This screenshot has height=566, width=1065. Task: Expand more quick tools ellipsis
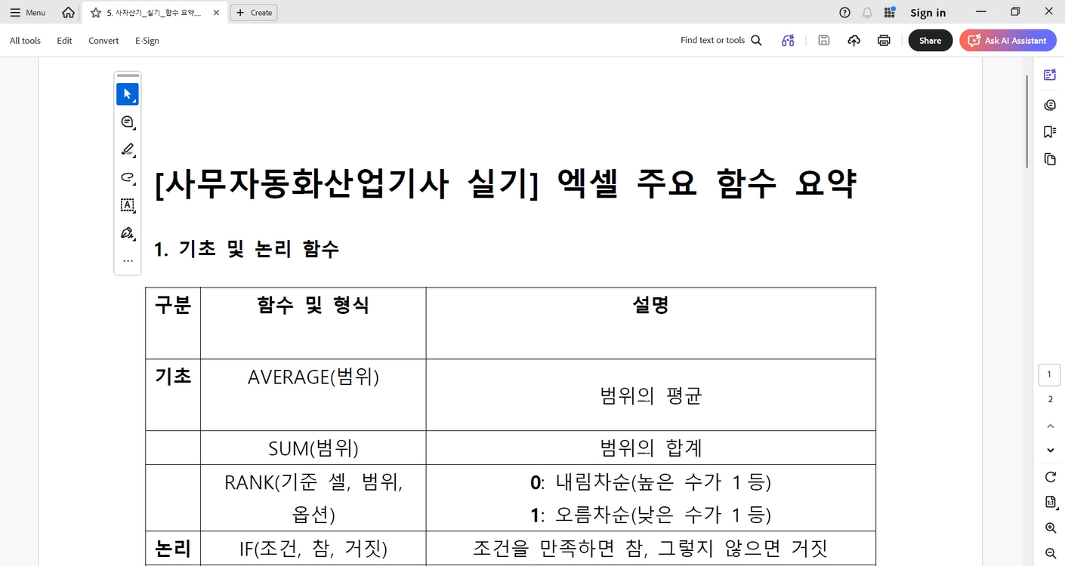click(128, 261)
